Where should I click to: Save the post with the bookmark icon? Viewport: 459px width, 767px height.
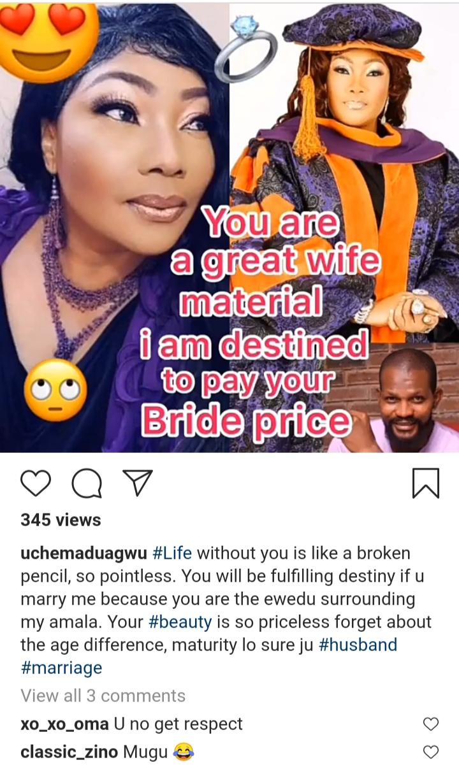pos(426,484)
